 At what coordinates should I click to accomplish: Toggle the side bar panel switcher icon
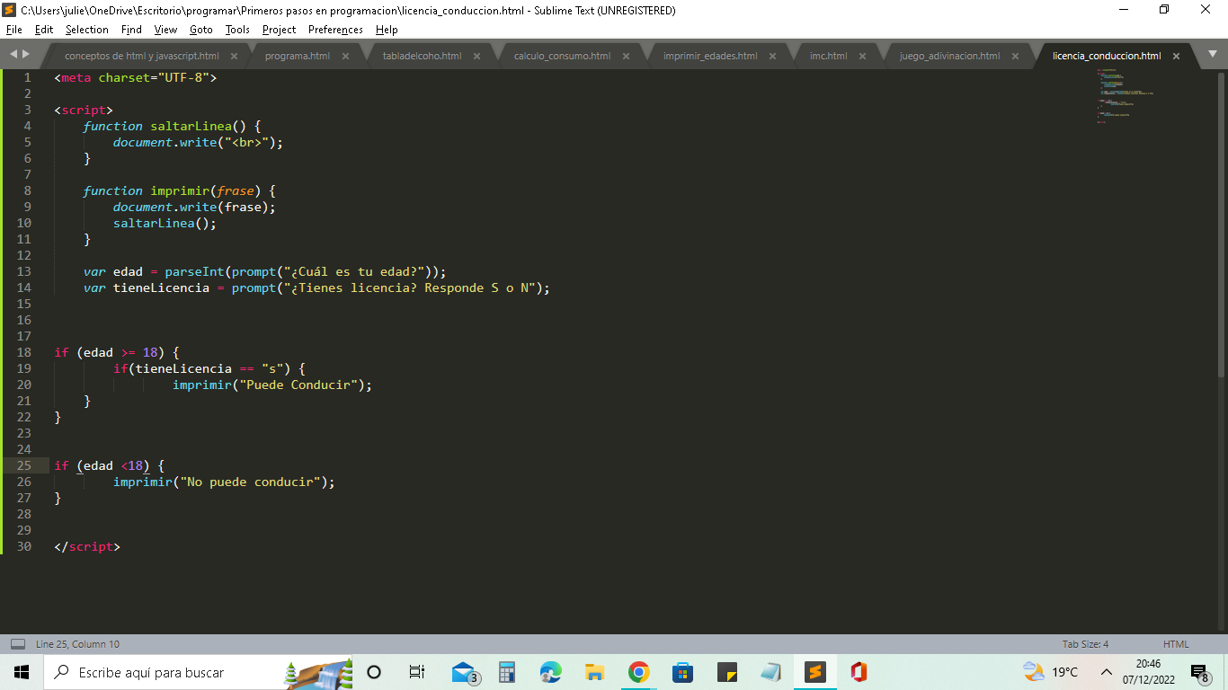pos(18,644)
